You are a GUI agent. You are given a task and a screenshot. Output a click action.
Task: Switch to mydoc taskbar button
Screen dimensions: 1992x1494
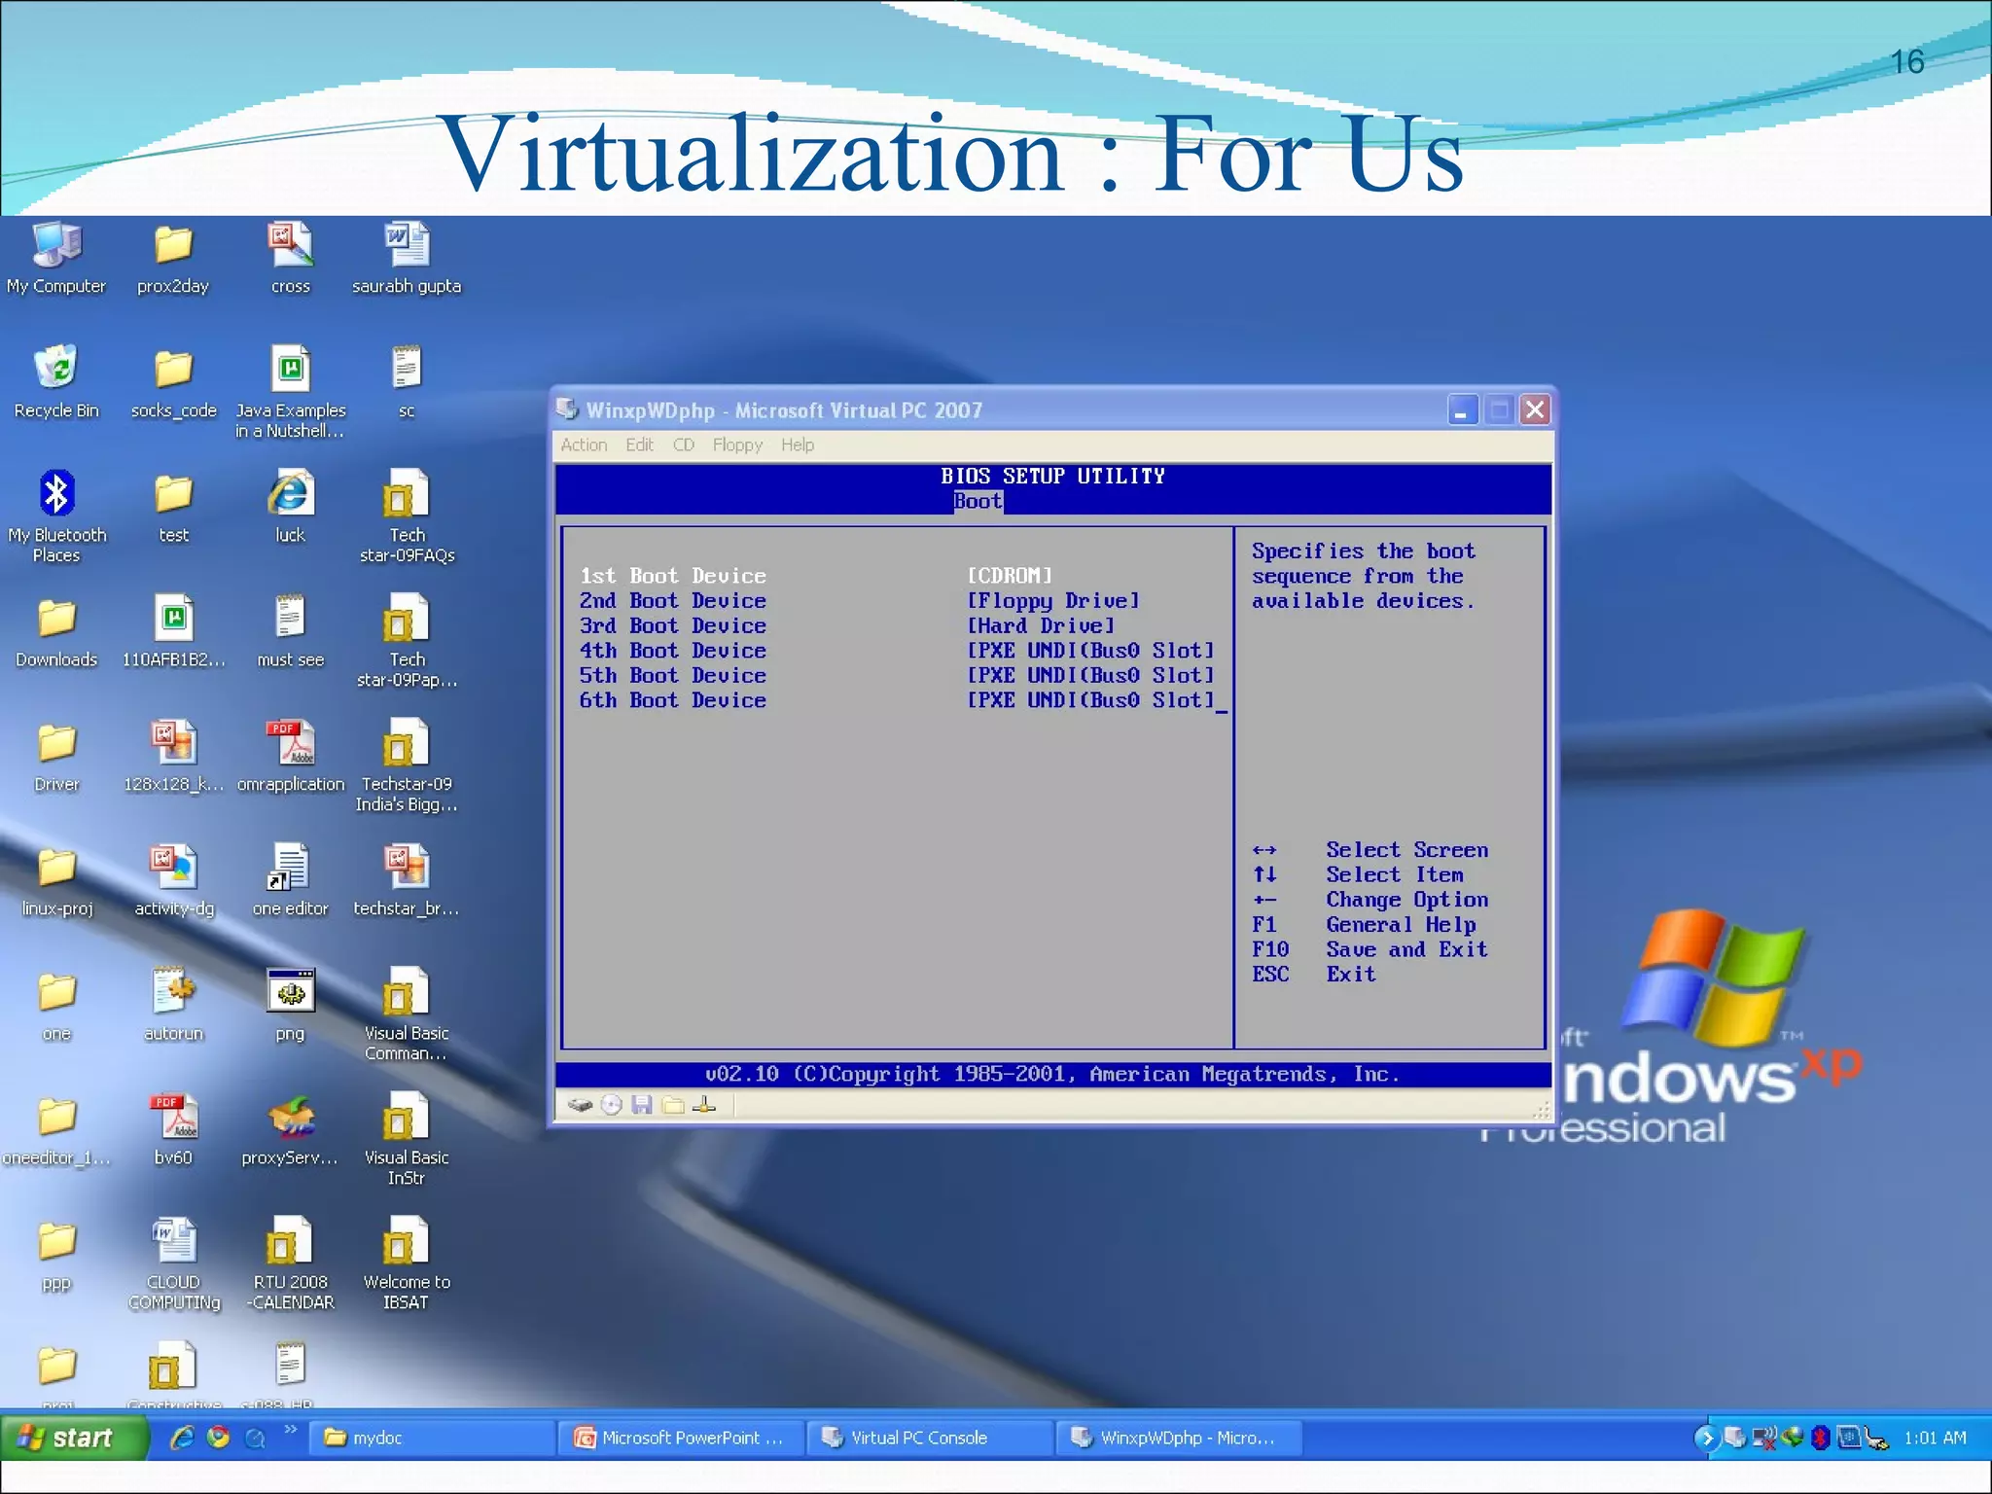coord(433,1438)
